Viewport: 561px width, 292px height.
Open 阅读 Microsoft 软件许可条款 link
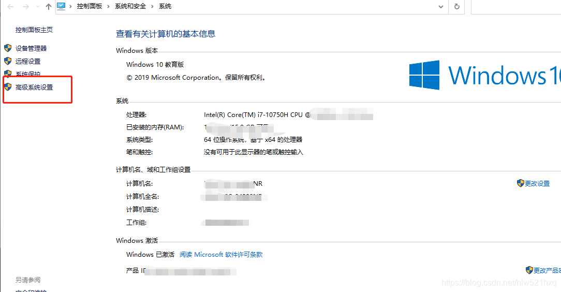click(x=221, y=254)
